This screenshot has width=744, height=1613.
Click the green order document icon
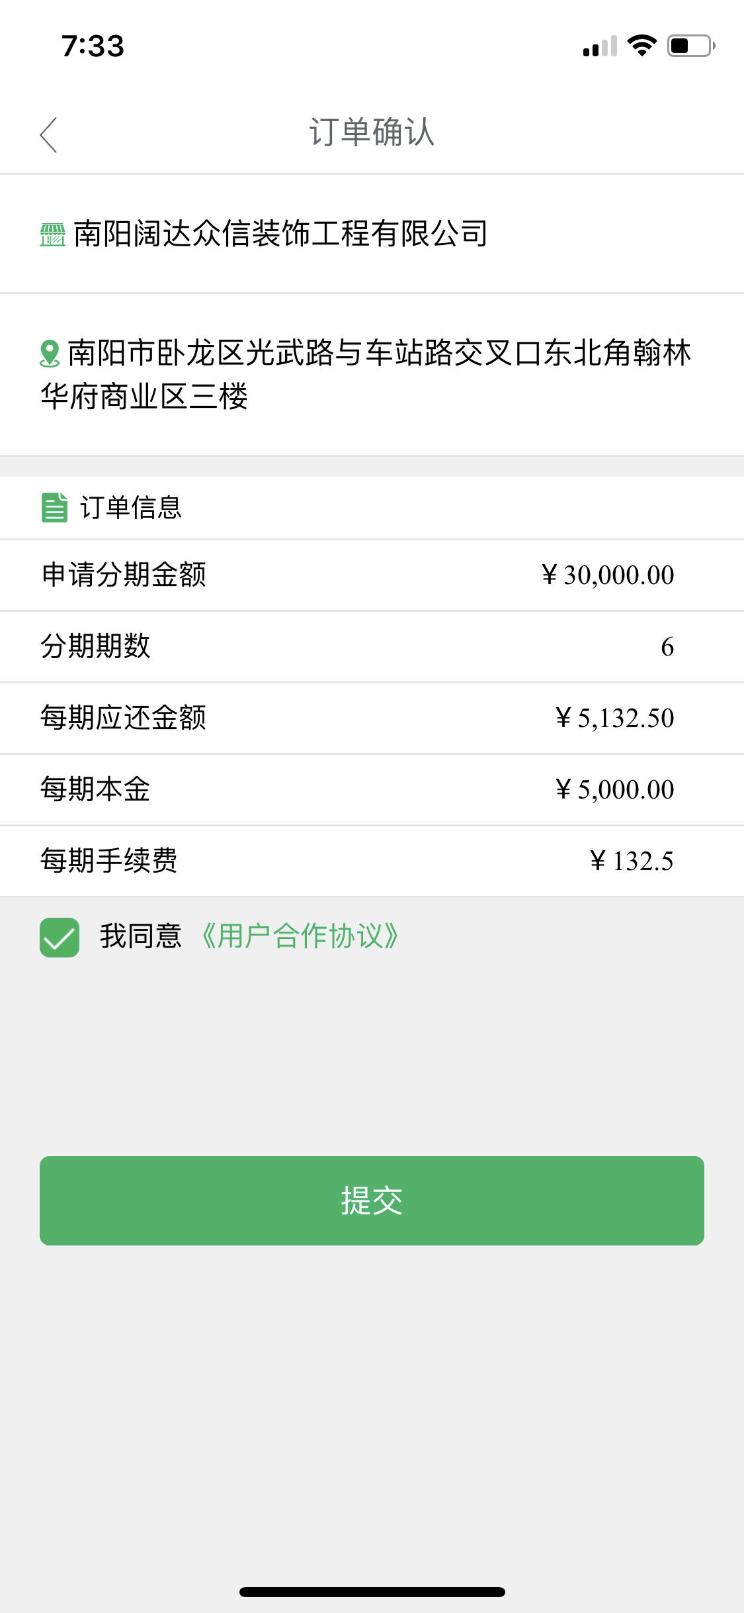pos(54,508)
